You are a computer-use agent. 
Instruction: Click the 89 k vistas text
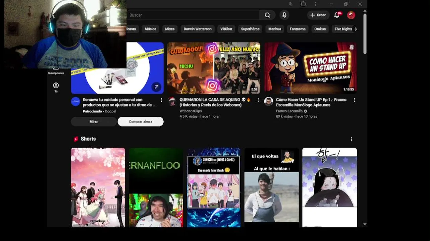[284, 116]
